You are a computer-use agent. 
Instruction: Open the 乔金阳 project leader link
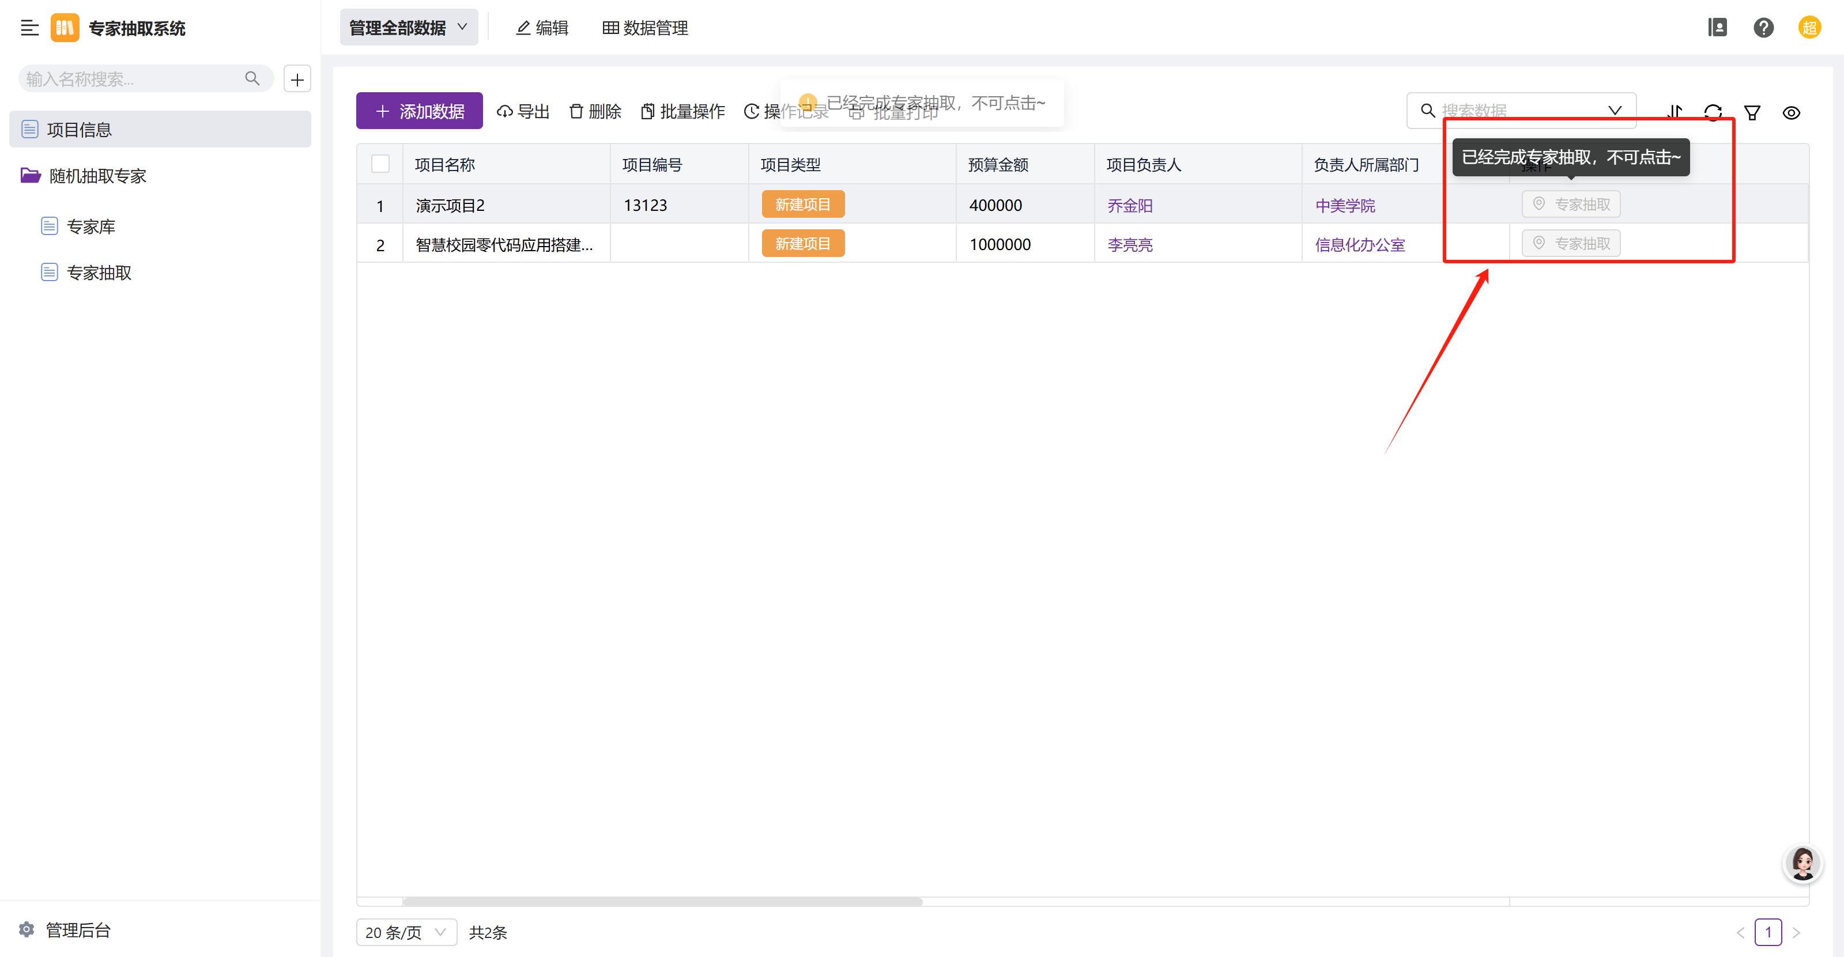(1130, 206)
